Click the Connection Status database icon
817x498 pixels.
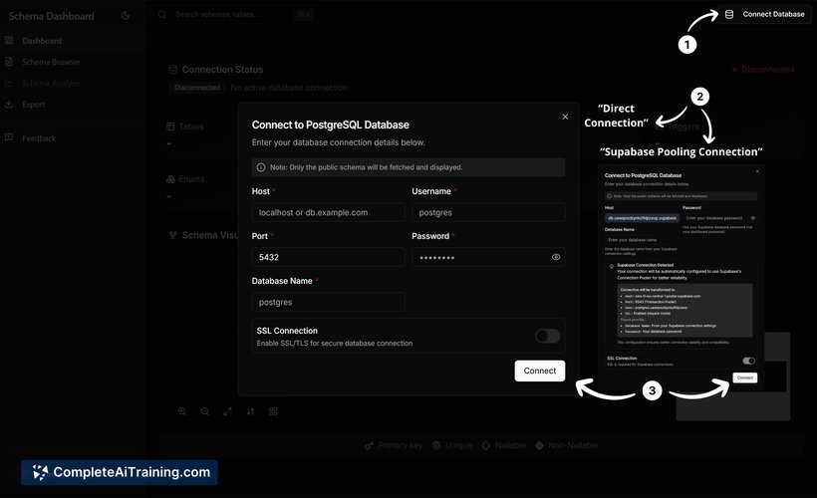[173, 70]
